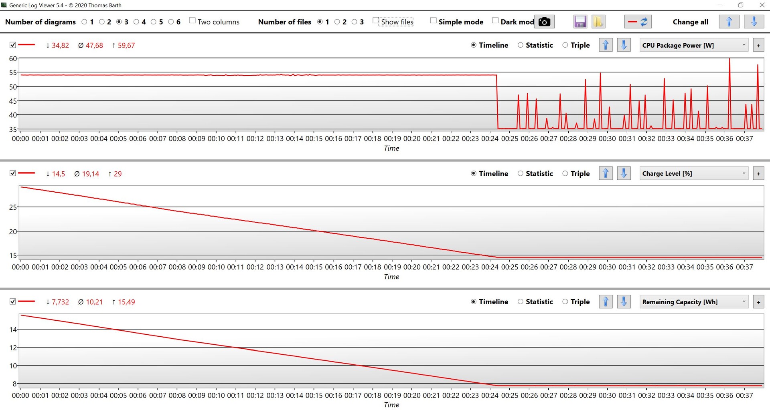Toggle the Dark mode checkbox
Viewport: 770px width, 416px height.
point(495,21)
